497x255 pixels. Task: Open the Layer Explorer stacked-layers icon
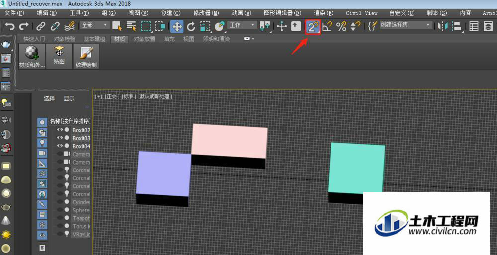click(488, 26)
